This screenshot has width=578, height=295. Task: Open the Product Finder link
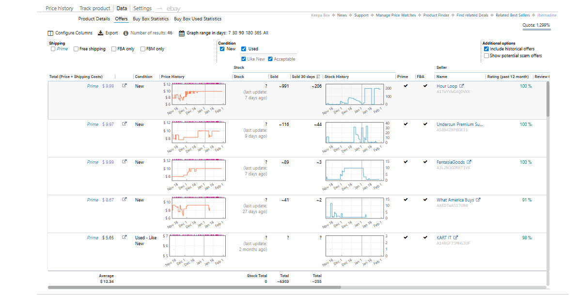[437, 16]
